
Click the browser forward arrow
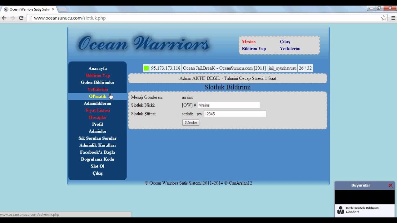(x=12, y=18)
